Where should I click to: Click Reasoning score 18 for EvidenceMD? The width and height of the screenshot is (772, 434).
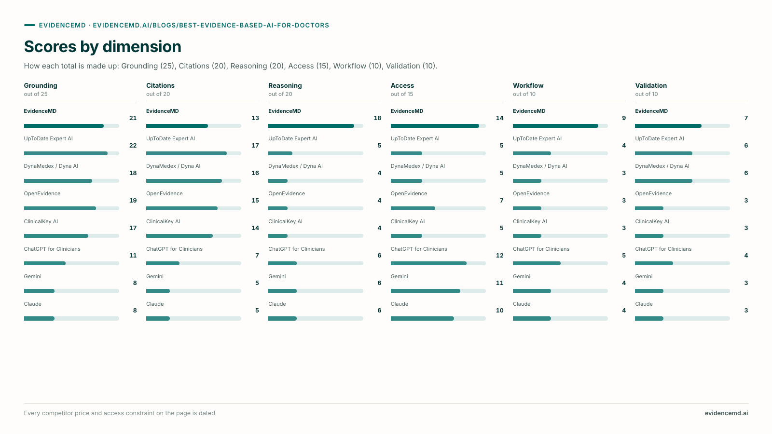tap(377, 118)
